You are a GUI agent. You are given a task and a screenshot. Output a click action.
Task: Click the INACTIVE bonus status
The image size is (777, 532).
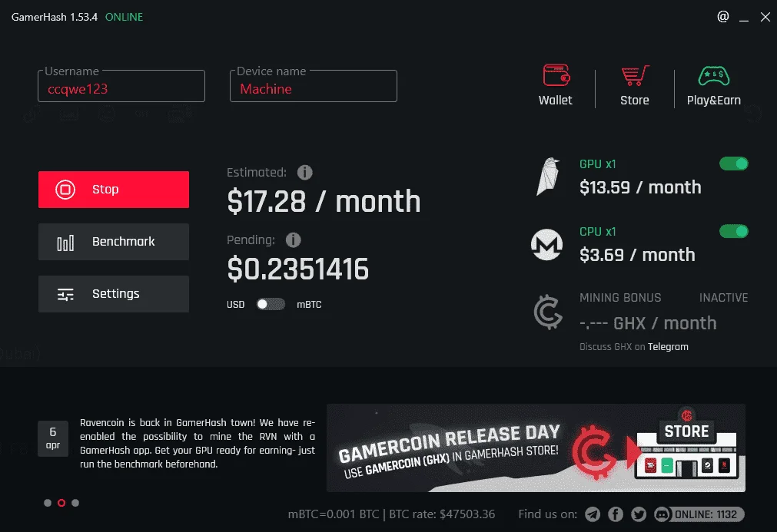pos(723,297)
